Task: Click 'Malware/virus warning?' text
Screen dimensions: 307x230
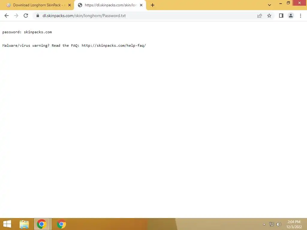Action: point(26,46)
